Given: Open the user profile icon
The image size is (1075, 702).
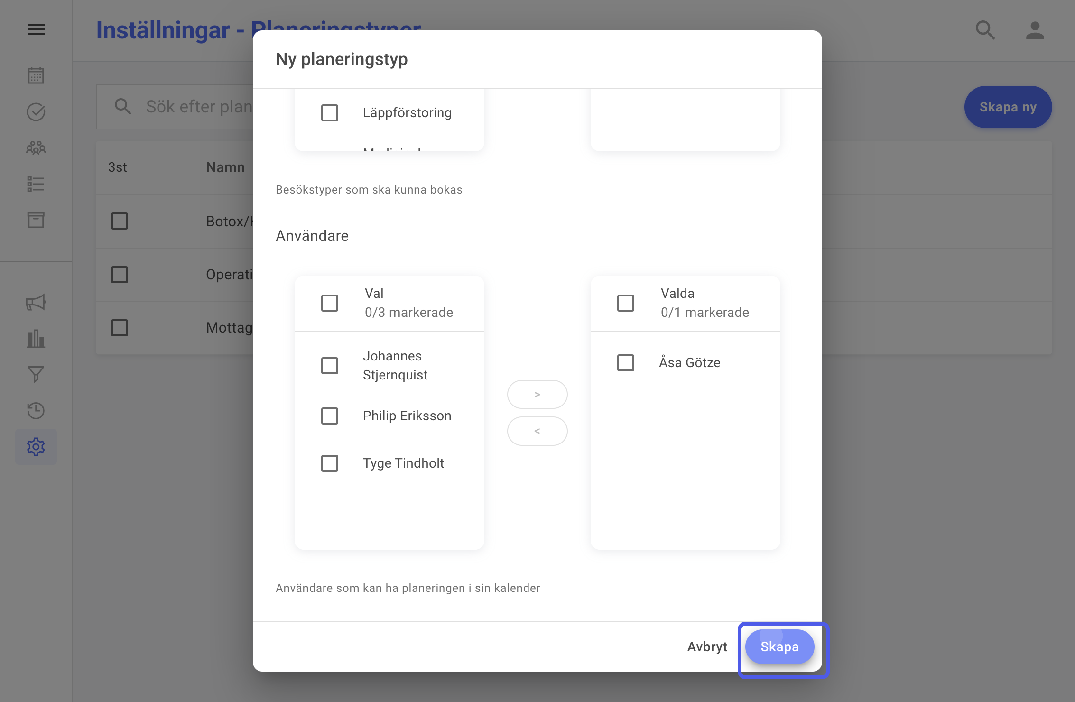Looking at the screenshot, I should pos(1035,30).
